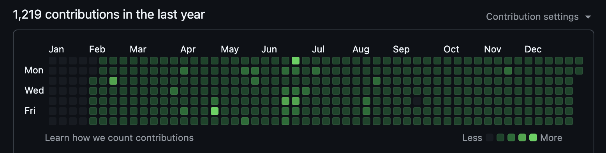Click the Dec month label
The width and height of the screenshot is (606, 153).
tap(533, 49)
